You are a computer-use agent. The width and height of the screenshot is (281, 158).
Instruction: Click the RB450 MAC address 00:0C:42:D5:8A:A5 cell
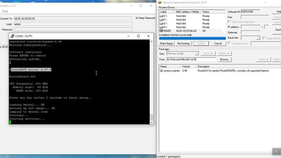tap(186, 31)
